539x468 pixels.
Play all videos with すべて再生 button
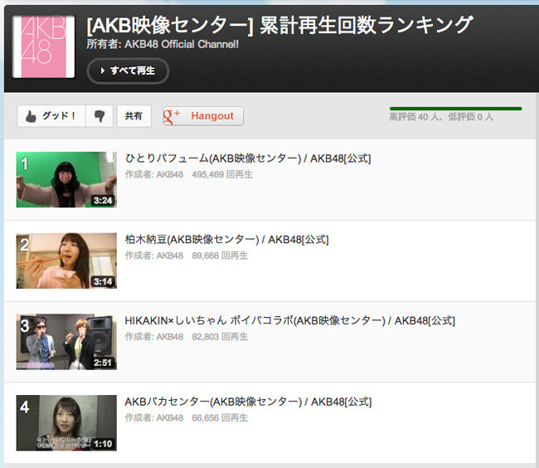pos(128,71)
